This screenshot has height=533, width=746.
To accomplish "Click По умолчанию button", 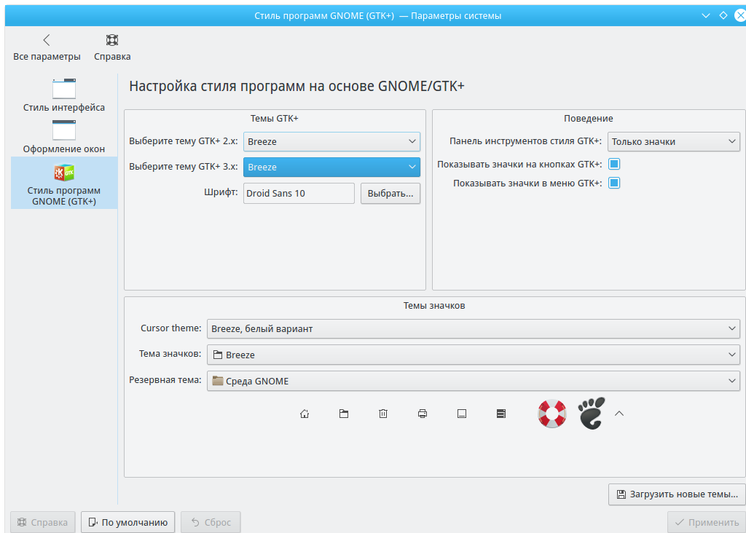I will 128,522.
